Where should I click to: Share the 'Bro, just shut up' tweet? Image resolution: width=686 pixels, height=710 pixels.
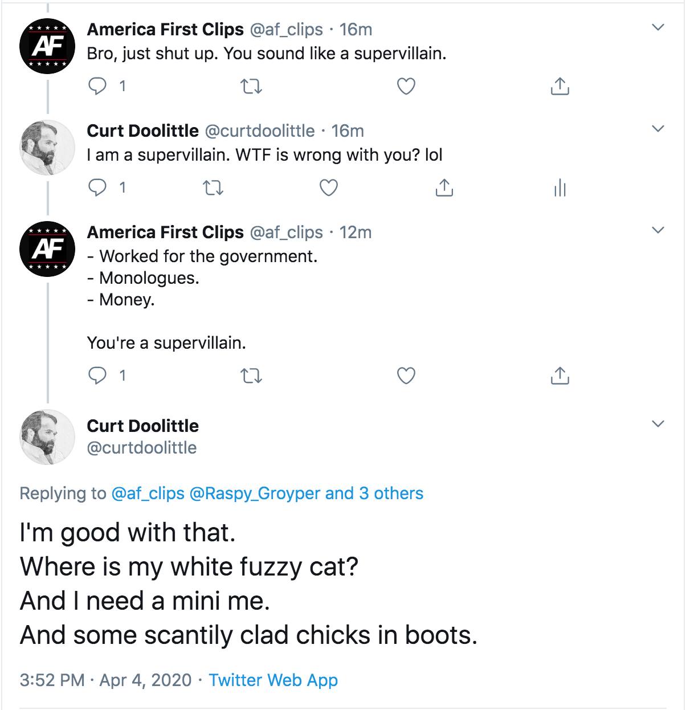click(560, 86)
